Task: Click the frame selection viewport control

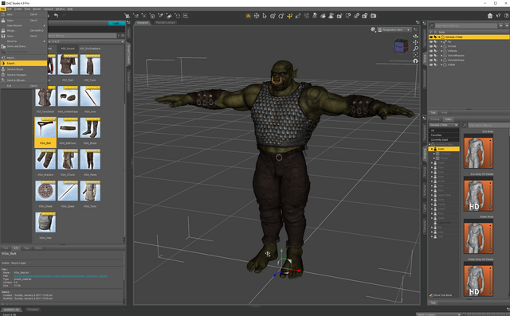Action: click(416, 55)
